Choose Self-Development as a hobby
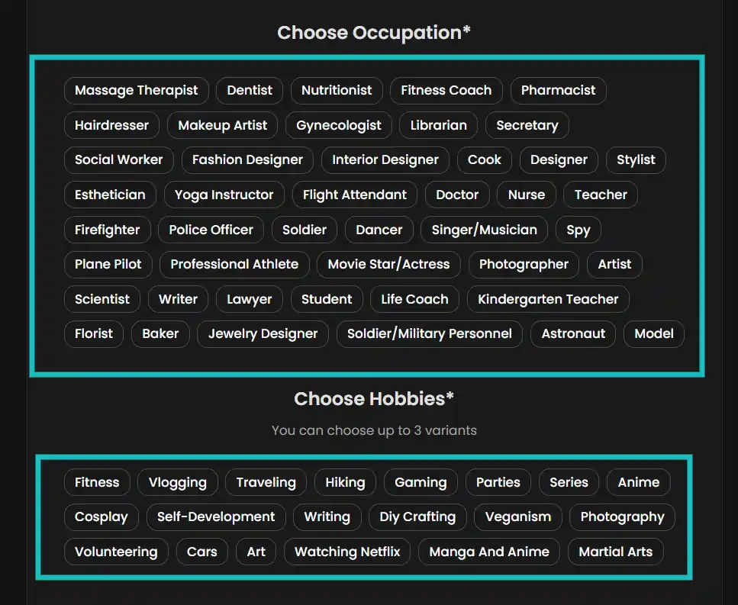 pos(216,517)
